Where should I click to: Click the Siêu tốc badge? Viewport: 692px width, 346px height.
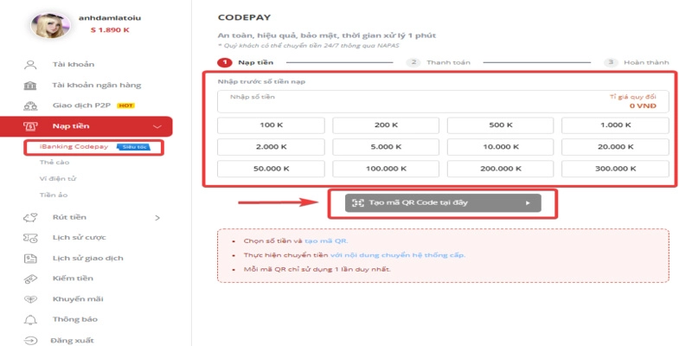(x=134, y=147)
